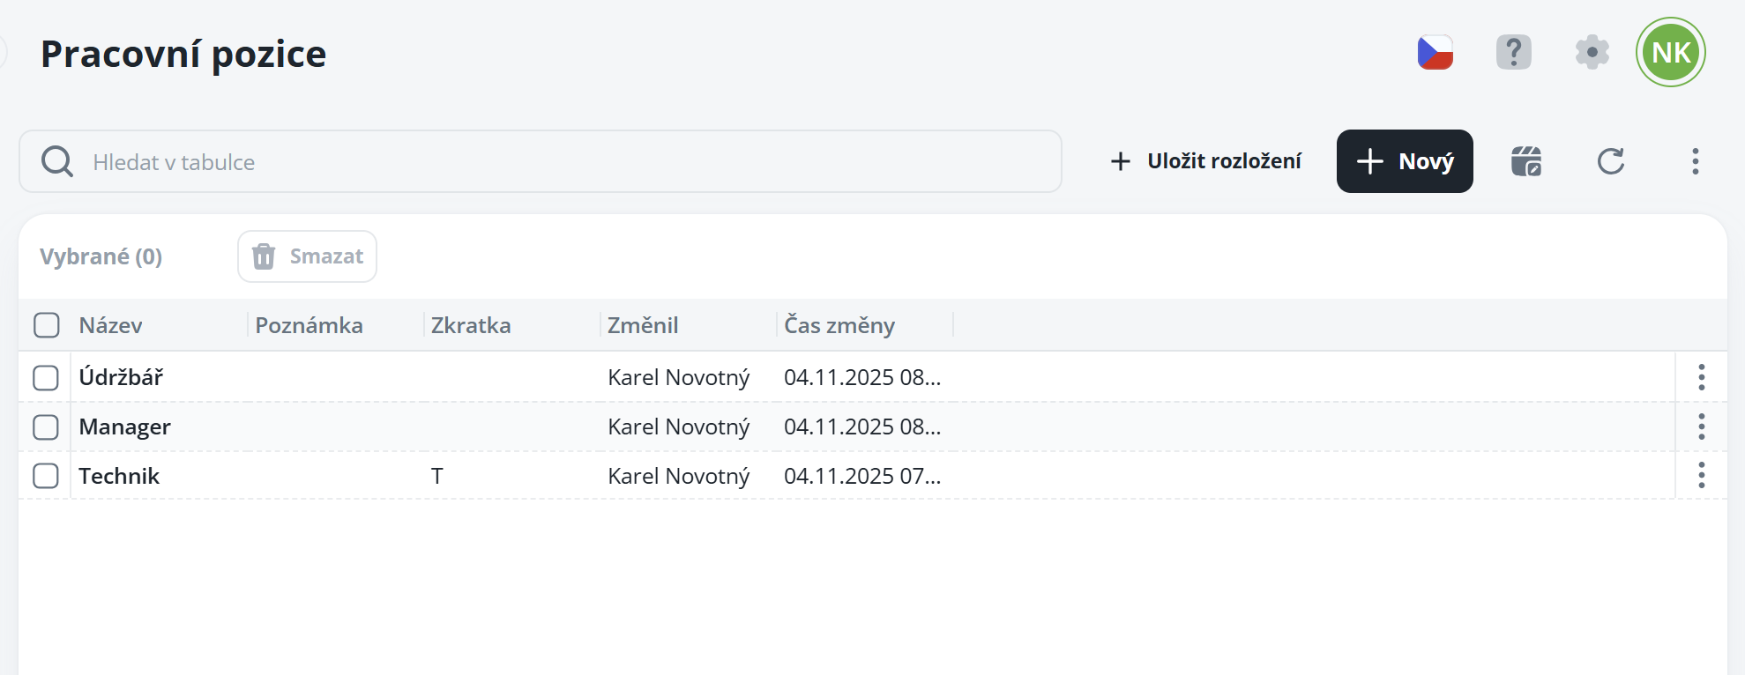This screenshot has height=675, width=1745.
Task: Open the toolbar three-dot more menu
Action: (x=1695, y=161)
